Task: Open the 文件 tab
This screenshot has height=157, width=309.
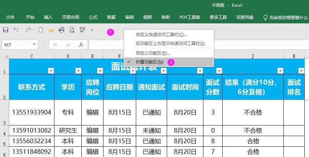Action: click(10, 17)
